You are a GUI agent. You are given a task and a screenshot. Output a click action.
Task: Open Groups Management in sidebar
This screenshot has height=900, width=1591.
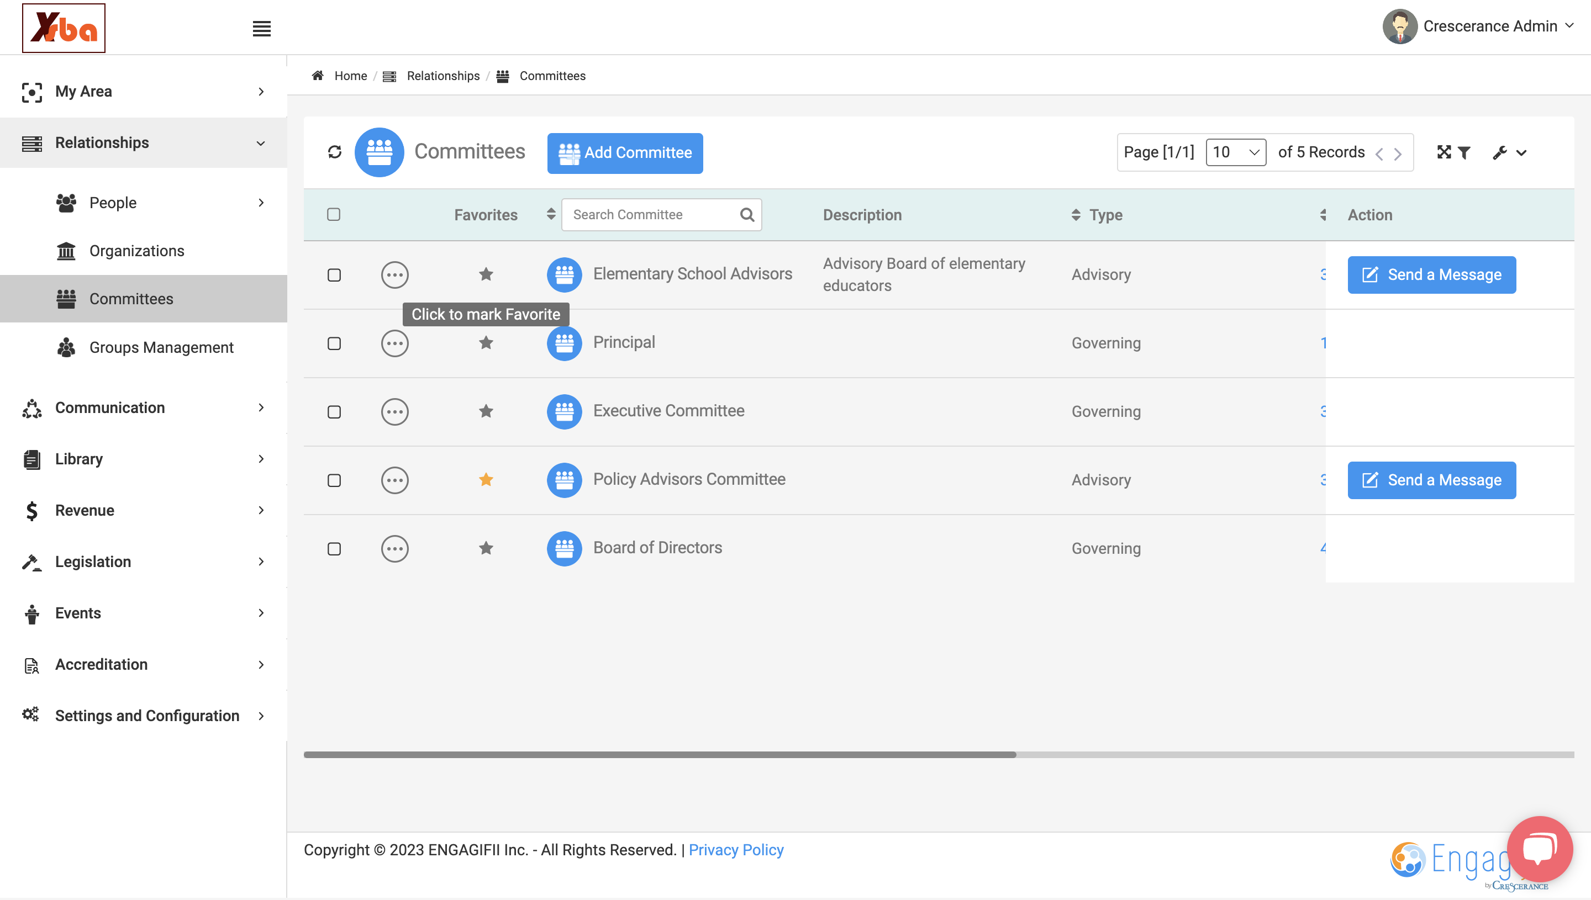coord(161,347)
